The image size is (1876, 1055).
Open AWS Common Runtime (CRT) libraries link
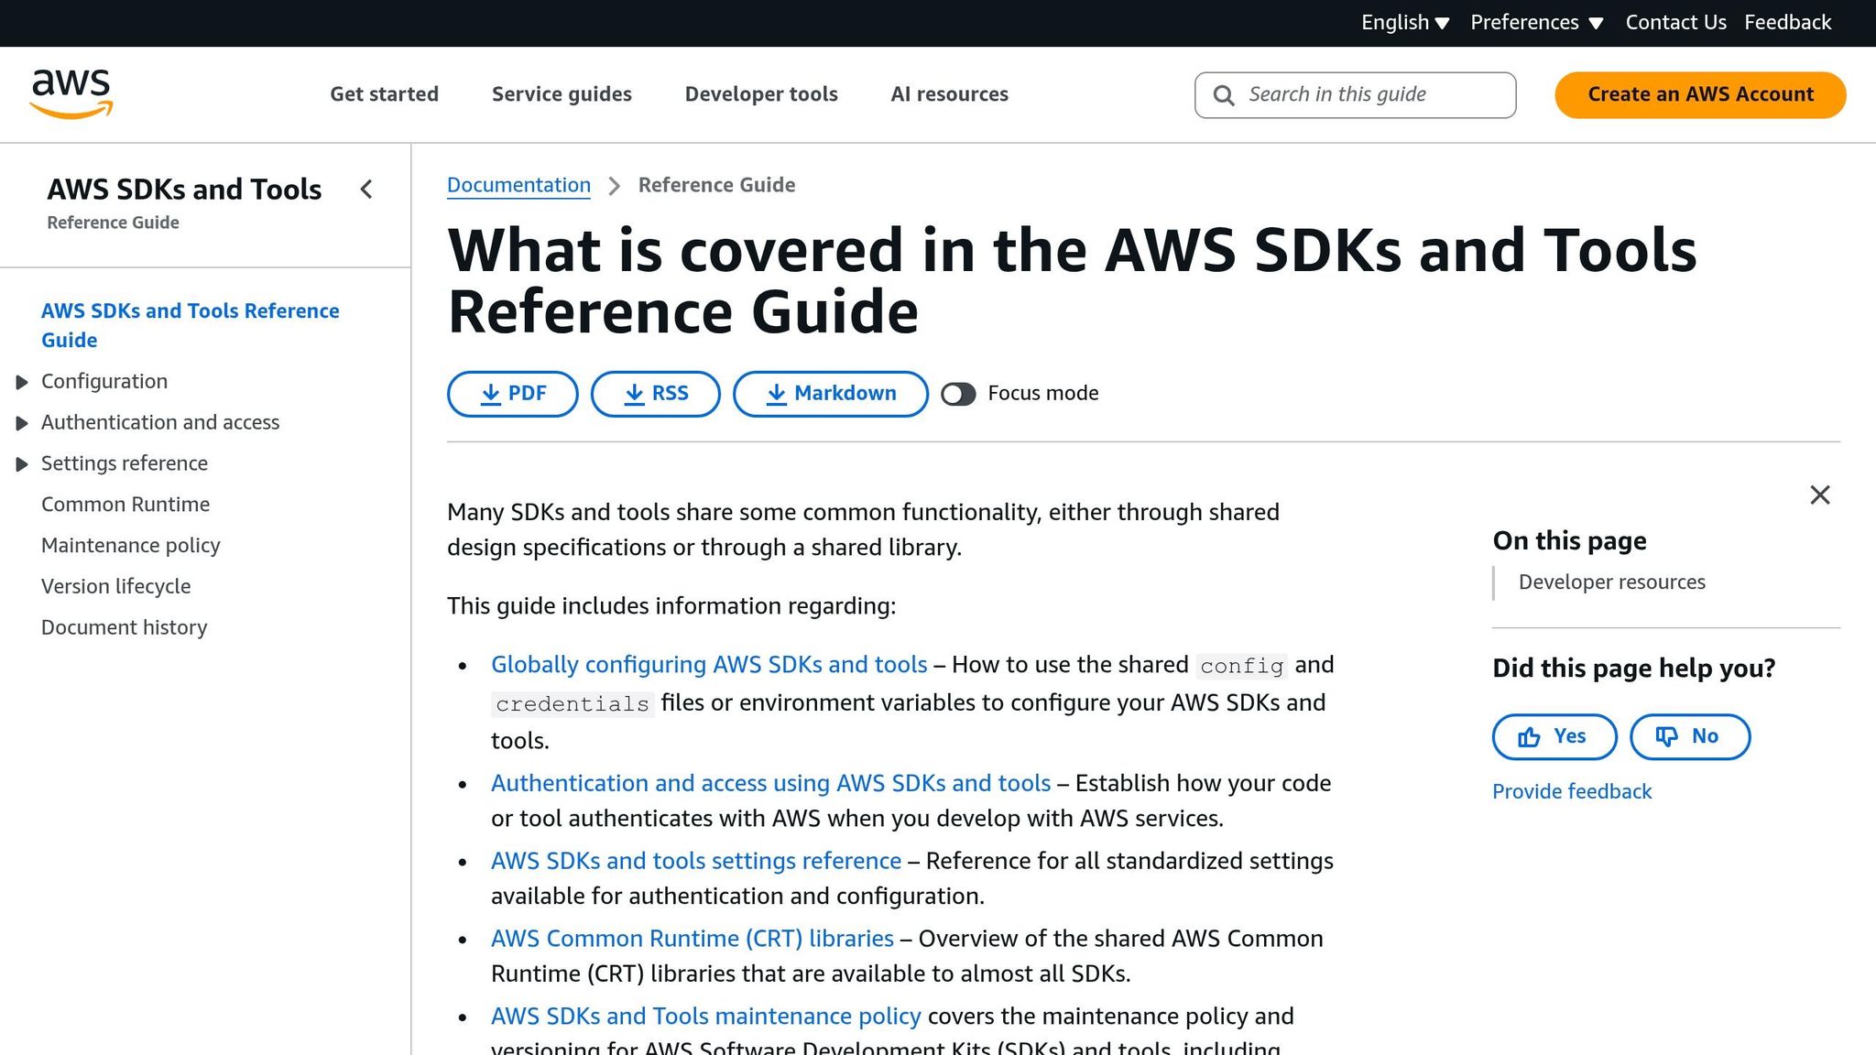[693, 939]
